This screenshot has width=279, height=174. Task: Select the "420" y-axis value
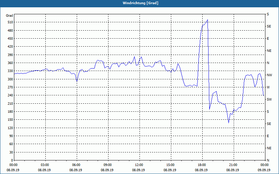(10, 47)
